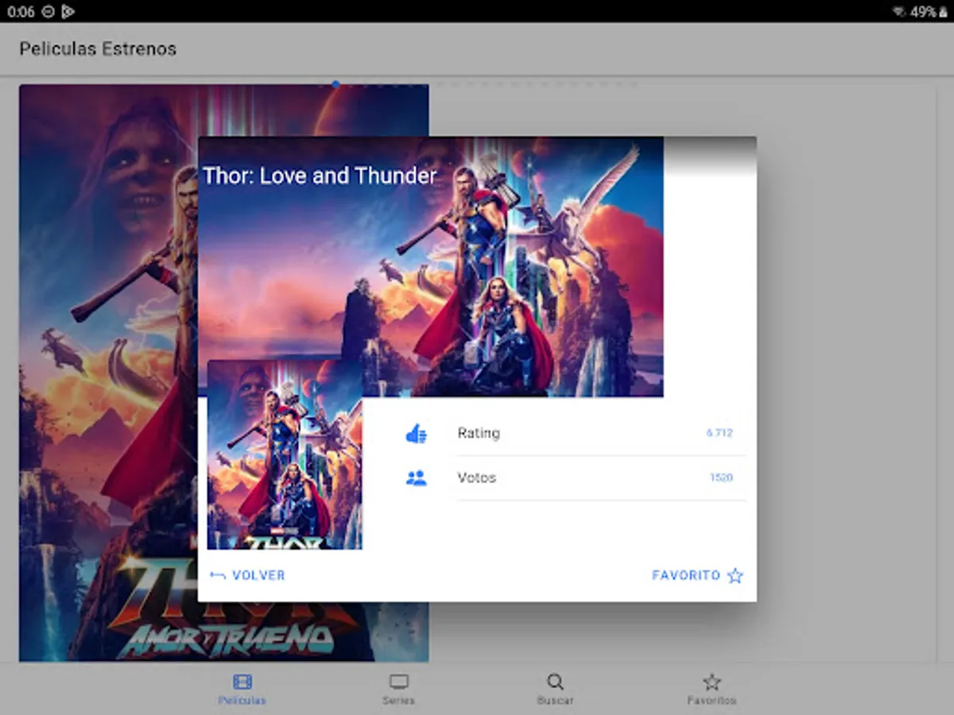Switch to the Series tab
Image resolution: width=954 pixels, height=715 pixels.
[398, 690]
